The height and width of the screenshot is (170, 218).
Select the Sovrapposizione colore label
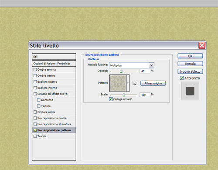(52, 118)
